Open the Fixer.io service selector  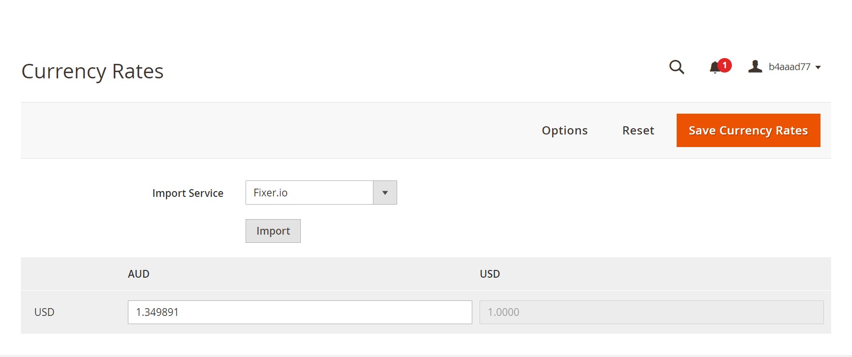tap(310, 193)
